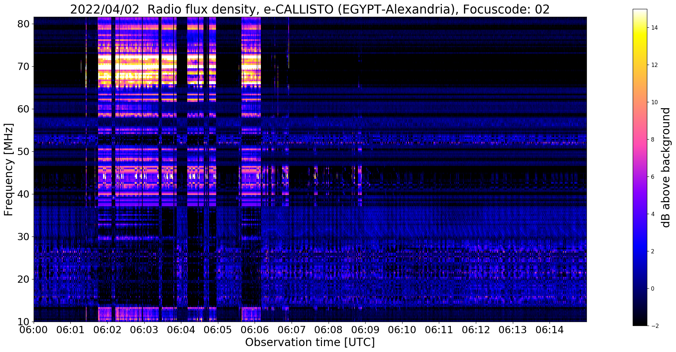The width and height of the screenshot is (676, 352).
Task: Click the 06:00 time tick label
Action: (34, 330)
